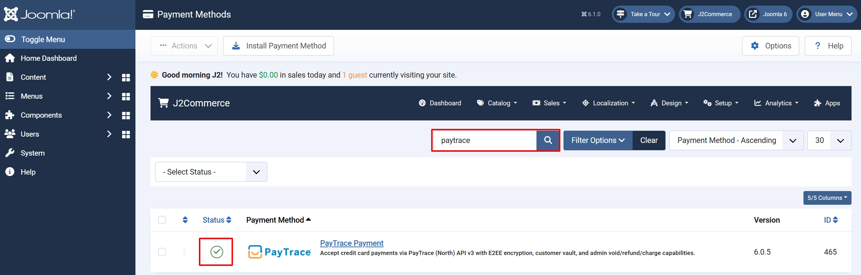
Task: Open the Apps section
Action: [827, 103]
